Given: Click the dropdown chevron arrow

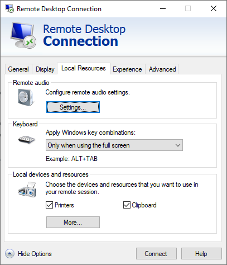Looking at the screenshot, I should click(x=178, y=145).
